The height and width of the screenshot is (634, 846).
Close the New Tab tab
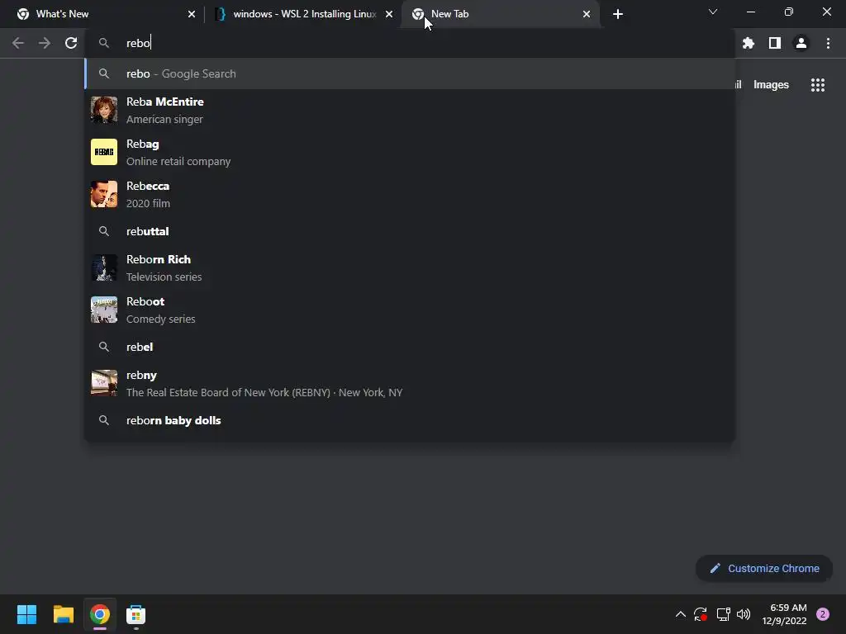tap(587, 14)
